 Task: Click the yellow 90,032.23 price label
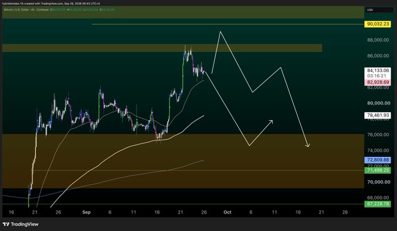pos(378,24)
